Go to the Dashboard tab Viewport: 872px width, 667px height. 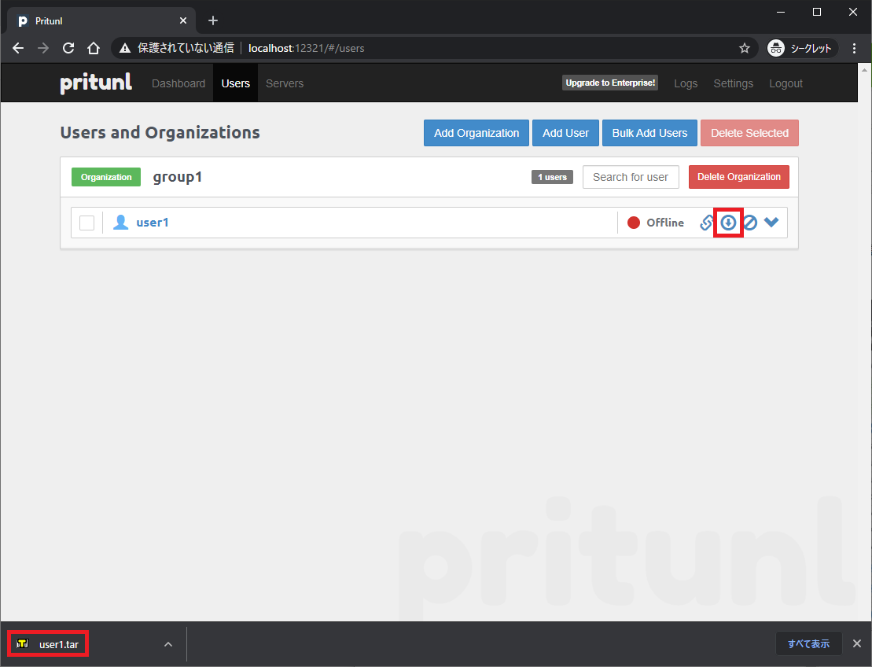click(x=178, y=83)
